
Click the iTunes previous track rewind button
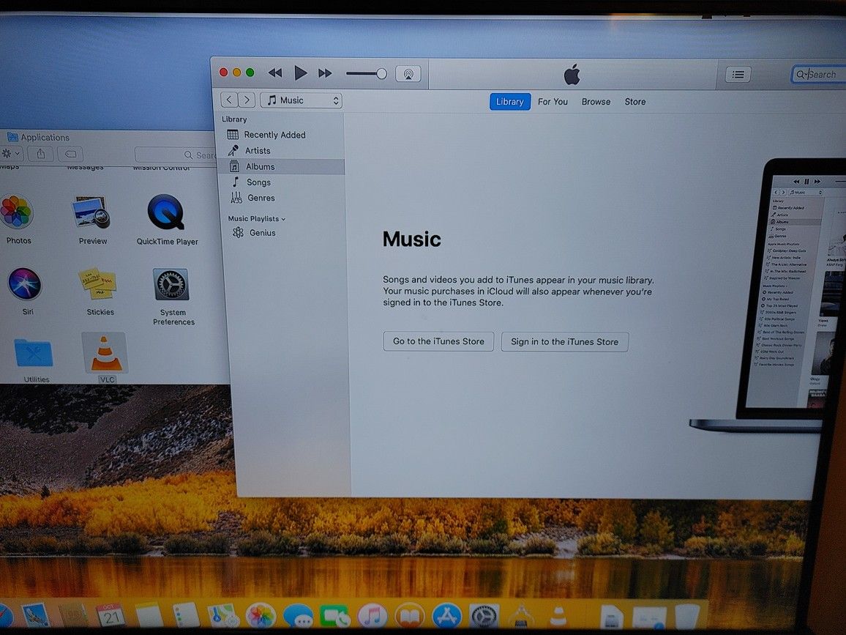pos(275,73)
